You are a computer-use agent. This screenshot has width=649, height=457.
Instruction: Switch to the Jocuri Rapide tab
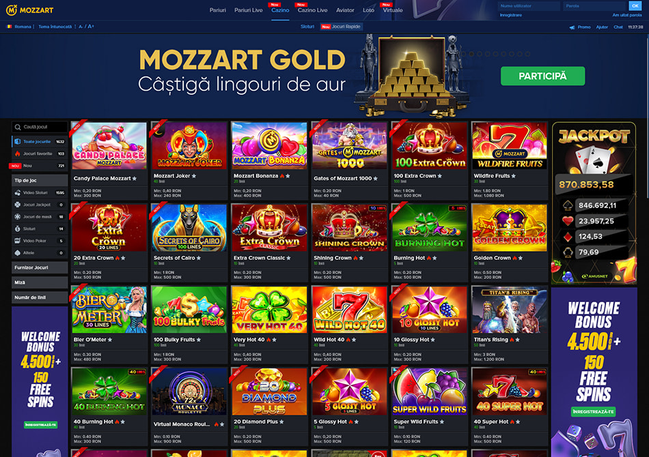point(342,27)
